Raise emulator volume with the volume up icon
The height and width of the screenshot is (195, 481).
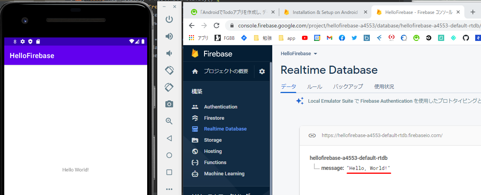[169, 36]
